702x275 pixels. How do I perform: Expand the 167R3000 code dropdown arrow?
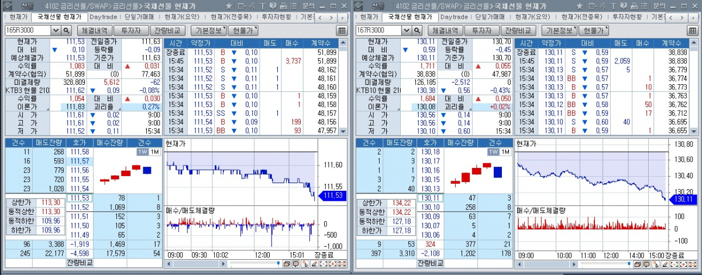tap(407, 30)
